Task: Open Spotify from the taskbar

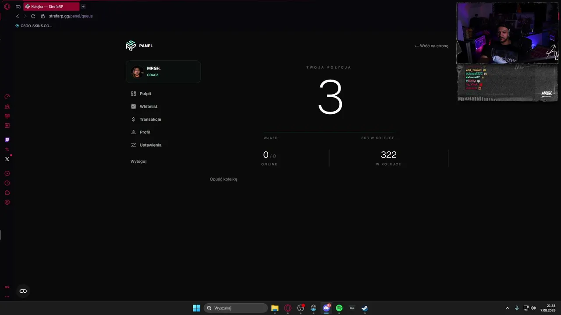Action: tap(339, 308)
